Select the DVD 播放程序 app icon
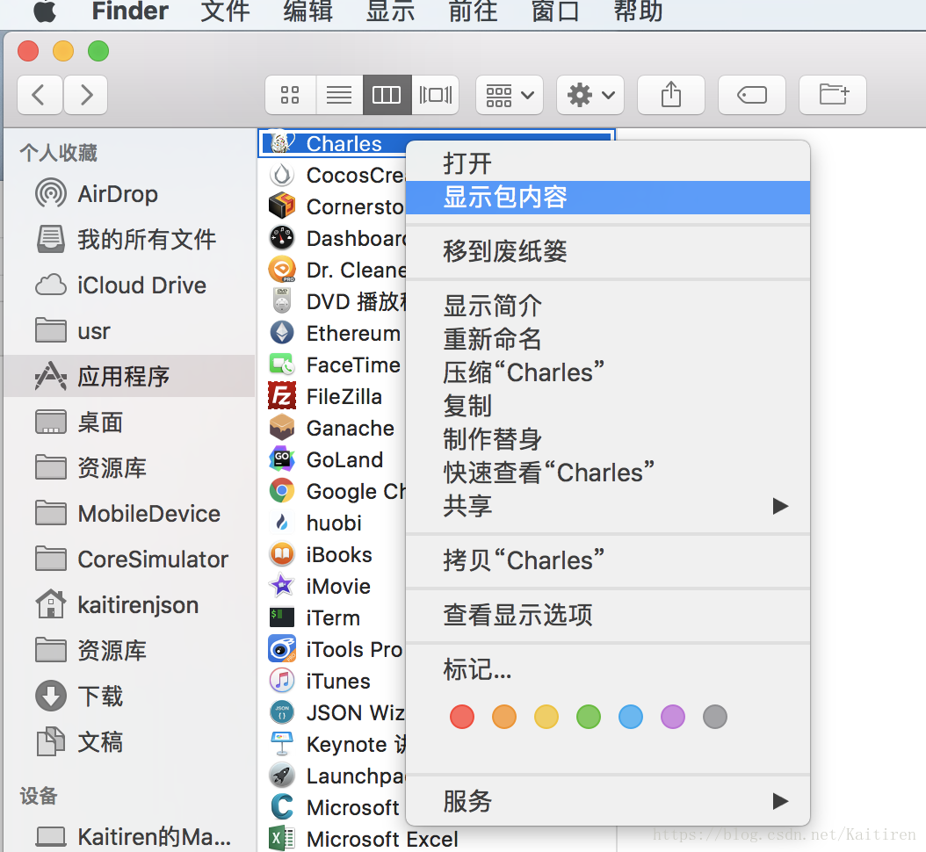Screen dimensions: 926x852 [x=282, y=301]
